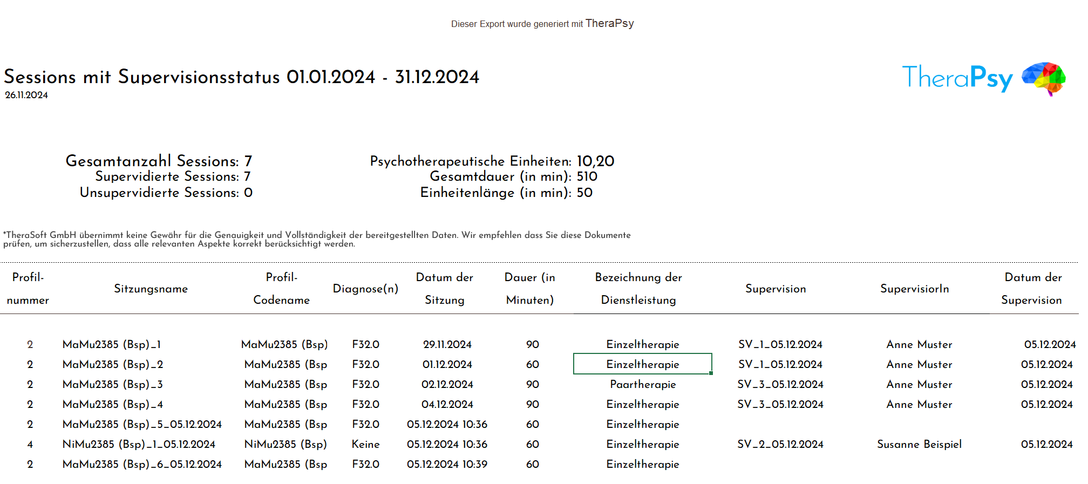Select cell 'MaMu2385 (Bsp)_1' session name
Viewport: 1088px width, 484px height.
(112, 345)
